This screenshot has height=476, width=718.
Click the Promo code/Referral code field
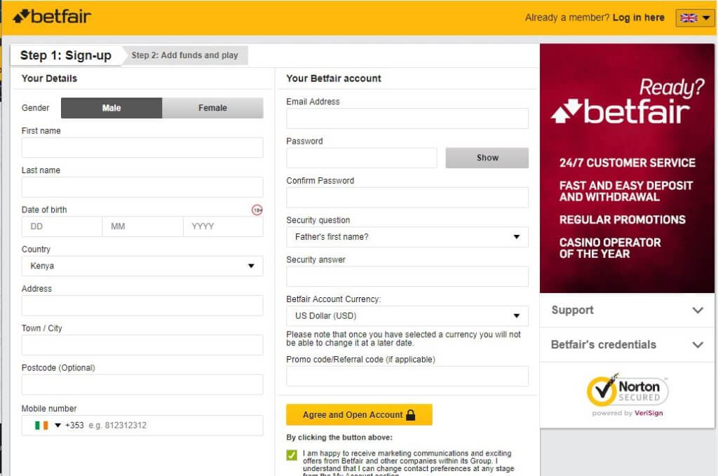[407, 376]
